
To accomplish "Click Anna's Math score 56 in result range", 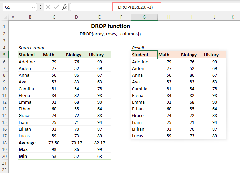I will click(169, 75).
